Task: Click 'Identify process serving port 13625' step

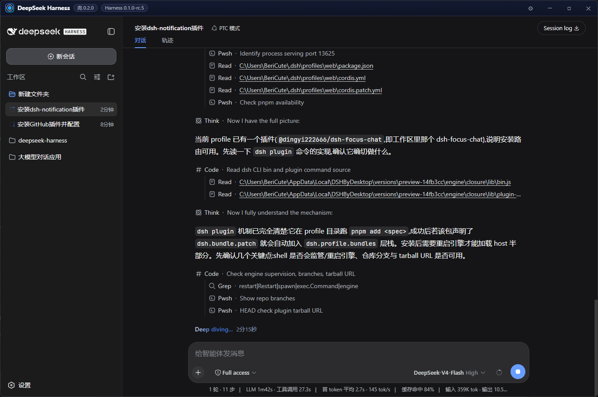Action: (287, 53)
